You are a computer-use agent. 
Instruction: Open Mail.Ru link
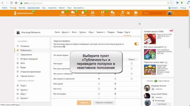[x=5, y=8]
